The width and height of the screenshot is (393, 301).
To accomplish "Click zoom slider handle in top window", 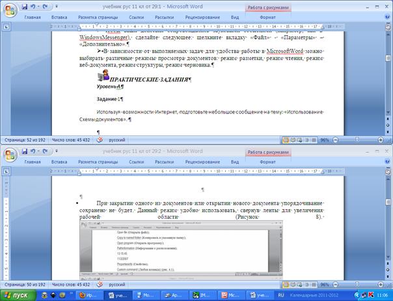I will point(357,140).
